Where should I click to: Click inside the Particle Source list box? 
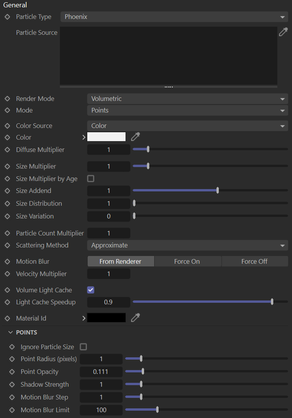(x=168, y=55)
